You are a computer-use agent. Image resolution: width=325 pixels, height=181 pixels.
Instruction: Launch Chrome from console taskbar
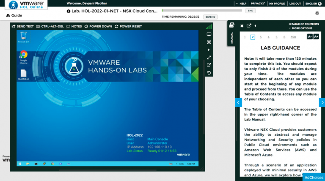(52, 164)
